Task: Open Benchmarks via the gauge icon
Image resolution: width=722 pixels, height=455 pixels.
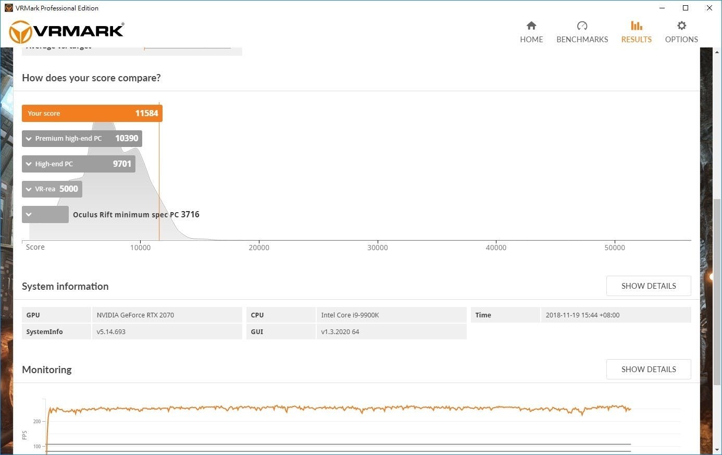Action: pos(582,26)
